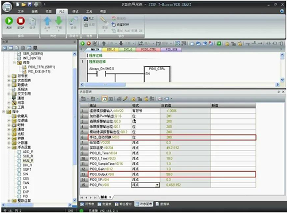Click the Upload blue up-arrow icon
This screenshot has width=287, height=213.
(x=47, y=21)
